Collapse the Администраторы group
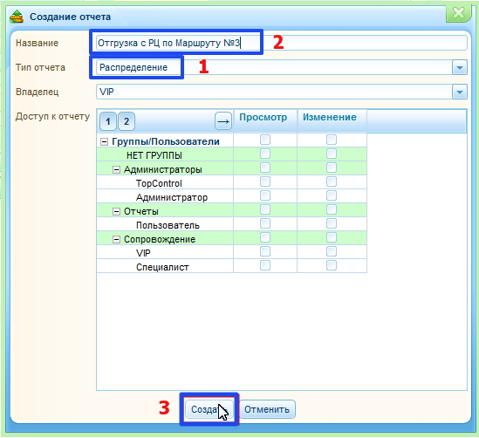The width and height of the screenshot is (479, 438). pyautogui.click(x=116, y=169)
